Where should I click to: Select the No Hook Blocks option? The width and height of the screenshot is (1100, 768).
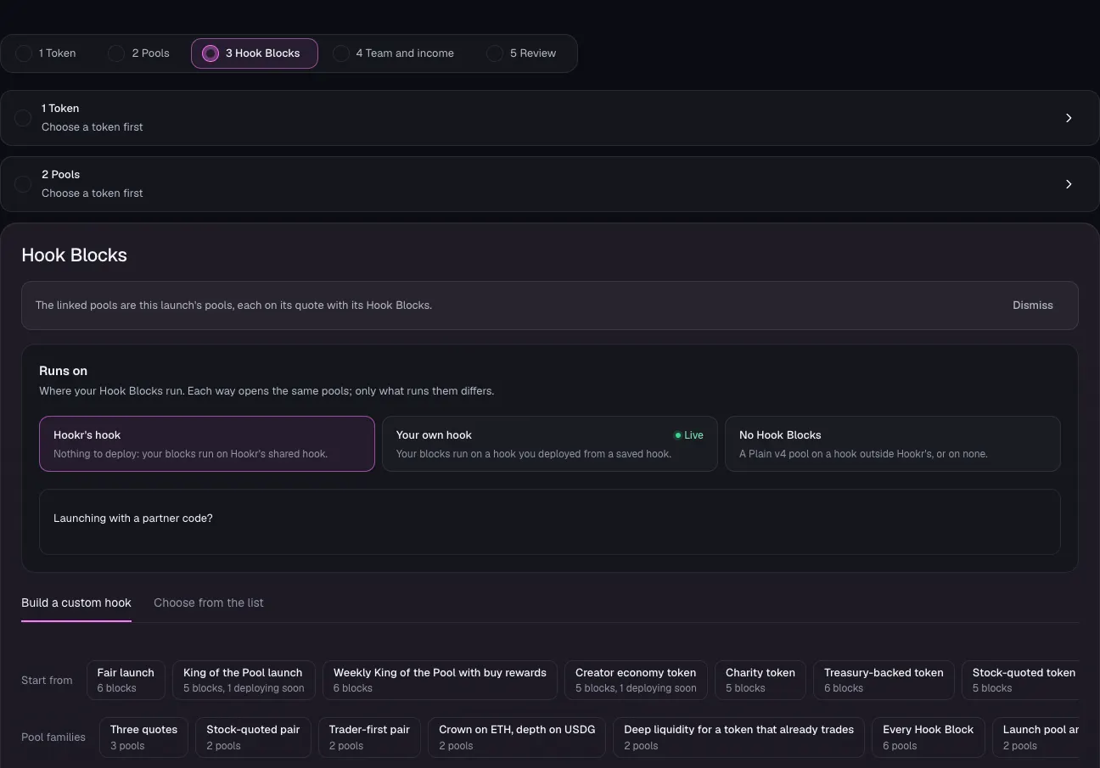click(893, 444)
